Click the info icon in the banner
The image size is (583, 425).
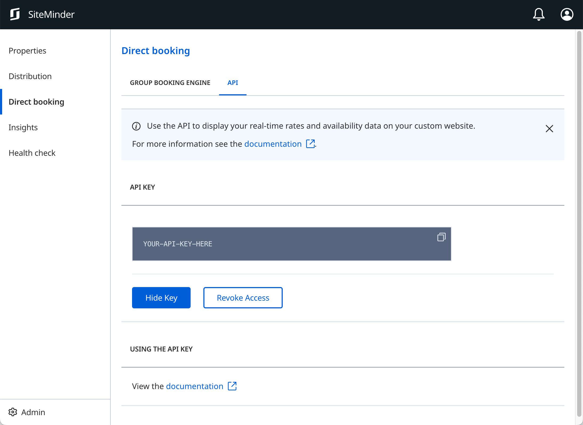pos(136,126)
